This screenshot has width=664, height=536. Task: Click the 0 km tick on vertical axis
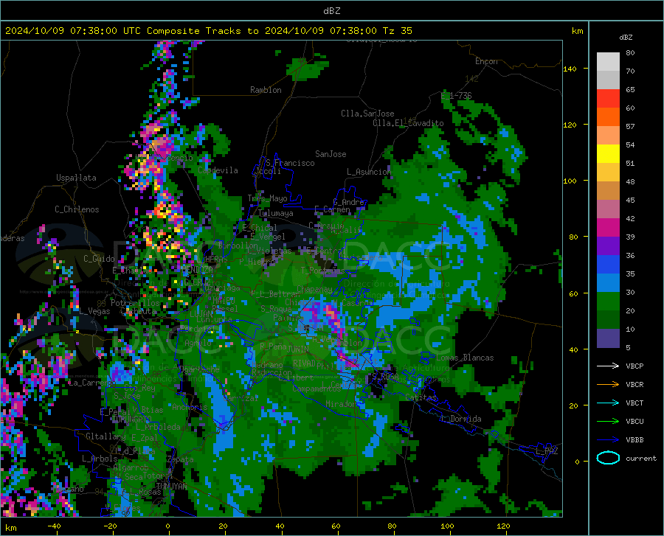[x=577, y=462]
